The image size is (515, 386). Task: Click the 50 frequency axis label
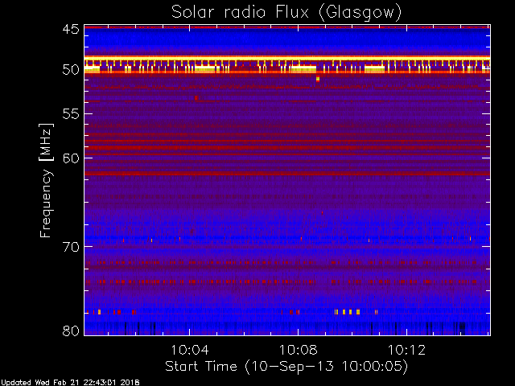pos(71,70)
